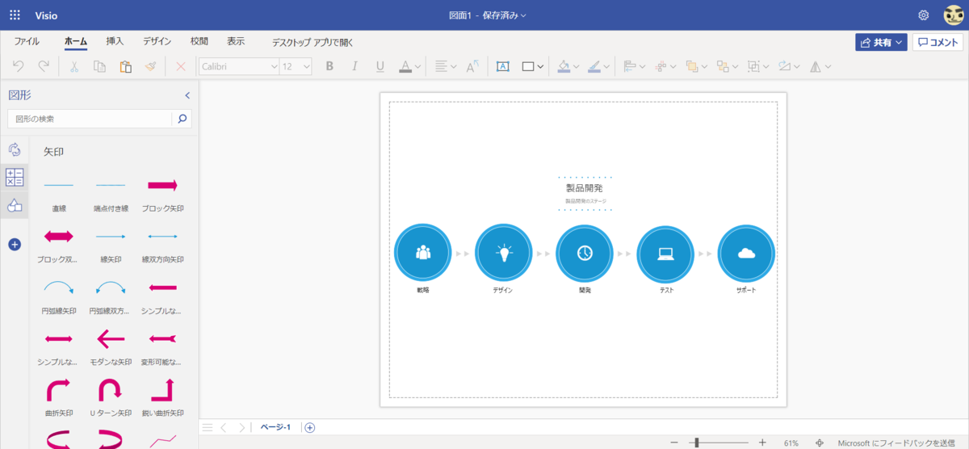The image size is (969, 449).
Task: Open the ファイル menu
Action: 27,41
